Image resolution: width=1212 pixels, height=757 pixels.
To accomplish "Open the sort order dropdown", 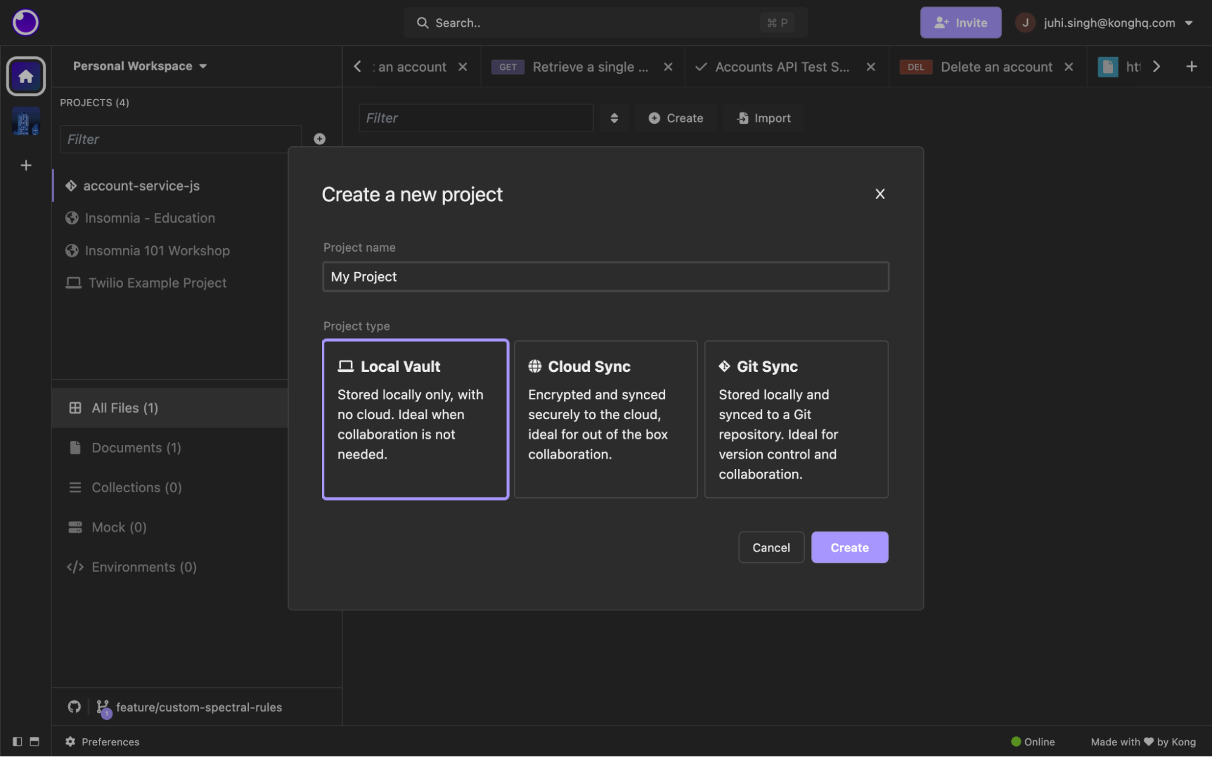I will point(614,118).
